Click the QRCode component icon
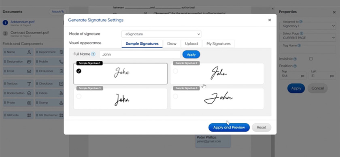 pyautogui.click(x=29, y=115)
